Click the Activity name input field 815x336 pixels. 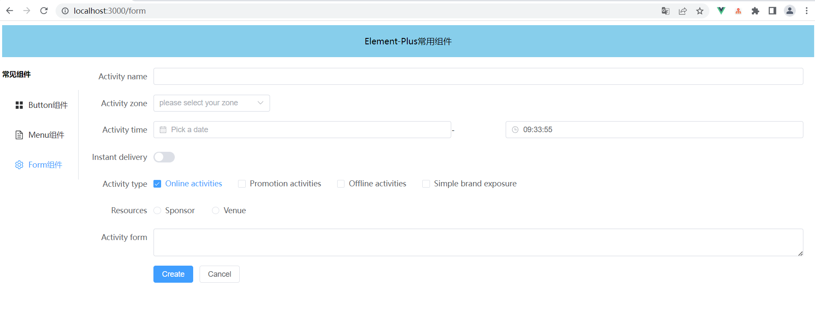pyautogui.click(x=478, y=76)
